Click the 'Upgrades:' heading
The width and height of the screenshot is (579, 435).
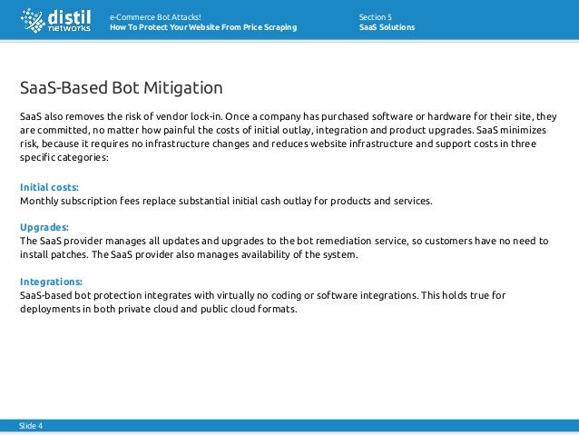pyautogui.click(x=44, y=227)
